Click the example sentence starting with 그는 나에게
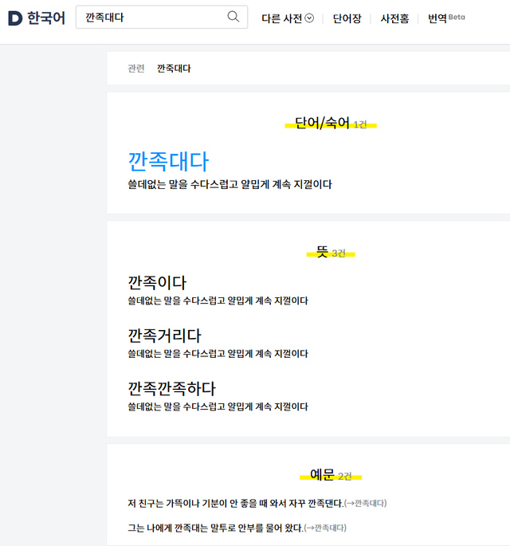 pyautogui.click(x=215, y=528)
